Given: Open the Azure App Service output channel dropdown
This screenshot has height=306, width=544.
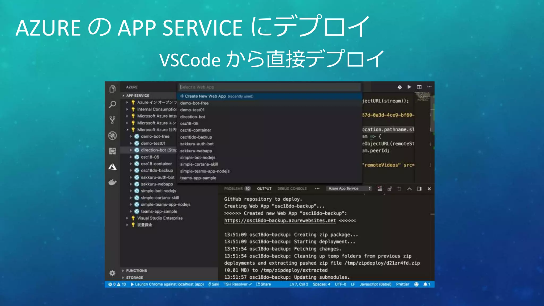Looking at the screenshot, I should point(349,189).
